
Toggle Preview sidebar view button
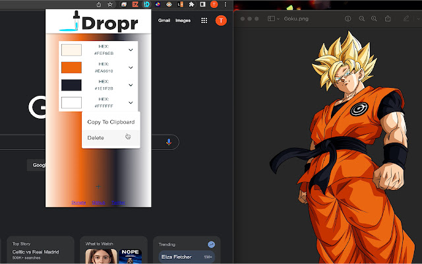point(271,18)
